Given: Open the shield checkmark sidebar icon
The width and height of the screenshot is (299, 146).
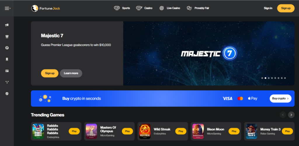Looking at the screenshot, I should 7,94.
